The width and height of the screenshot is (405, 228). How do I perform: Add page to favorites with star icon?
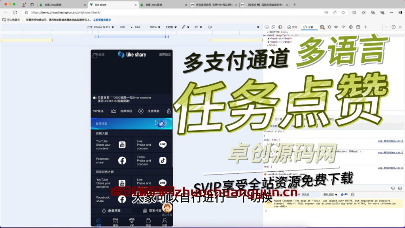(343, 12)
